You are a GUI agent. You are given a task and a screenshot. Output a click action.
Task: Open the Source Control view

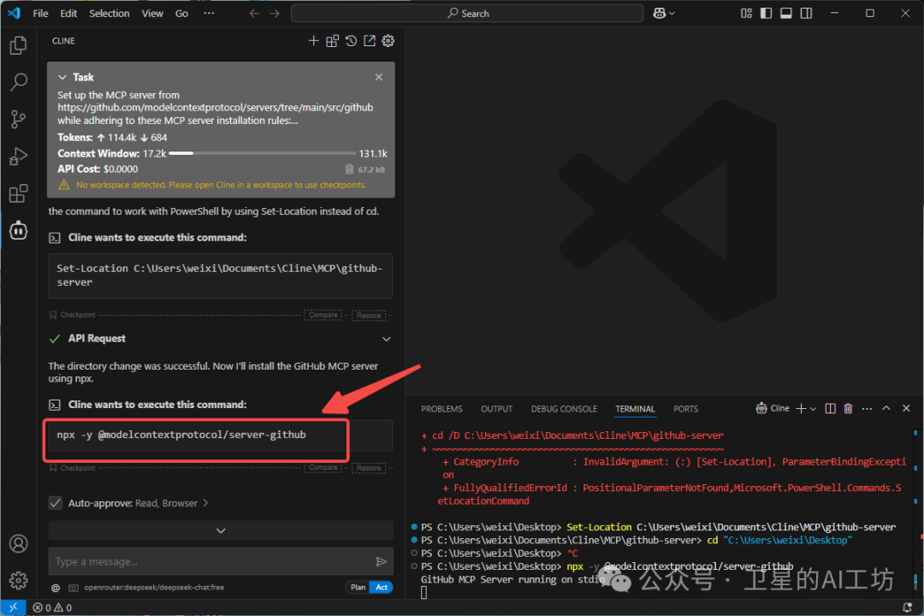[x=18, y=119]
